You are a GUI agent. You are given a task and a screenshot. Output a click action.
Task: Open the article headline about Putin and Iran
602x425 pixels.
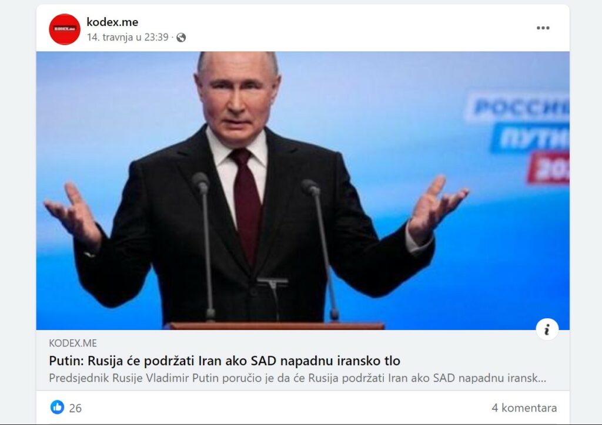pos(225,360)
